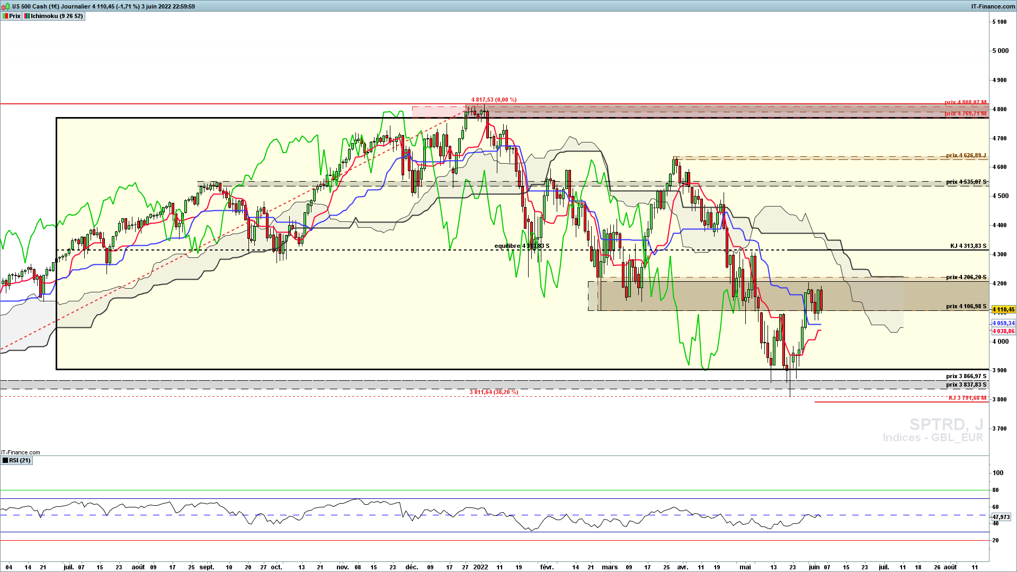The image size is (1017, 572).
Task: Click the 'août' label at right end of time axis
Action: (x=950, y=567)
